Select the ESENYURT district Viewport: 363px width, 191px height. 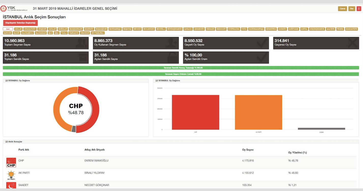point(221,29)
